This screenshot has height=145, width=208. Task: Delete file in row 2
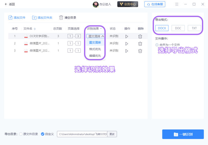pos(140,43)
